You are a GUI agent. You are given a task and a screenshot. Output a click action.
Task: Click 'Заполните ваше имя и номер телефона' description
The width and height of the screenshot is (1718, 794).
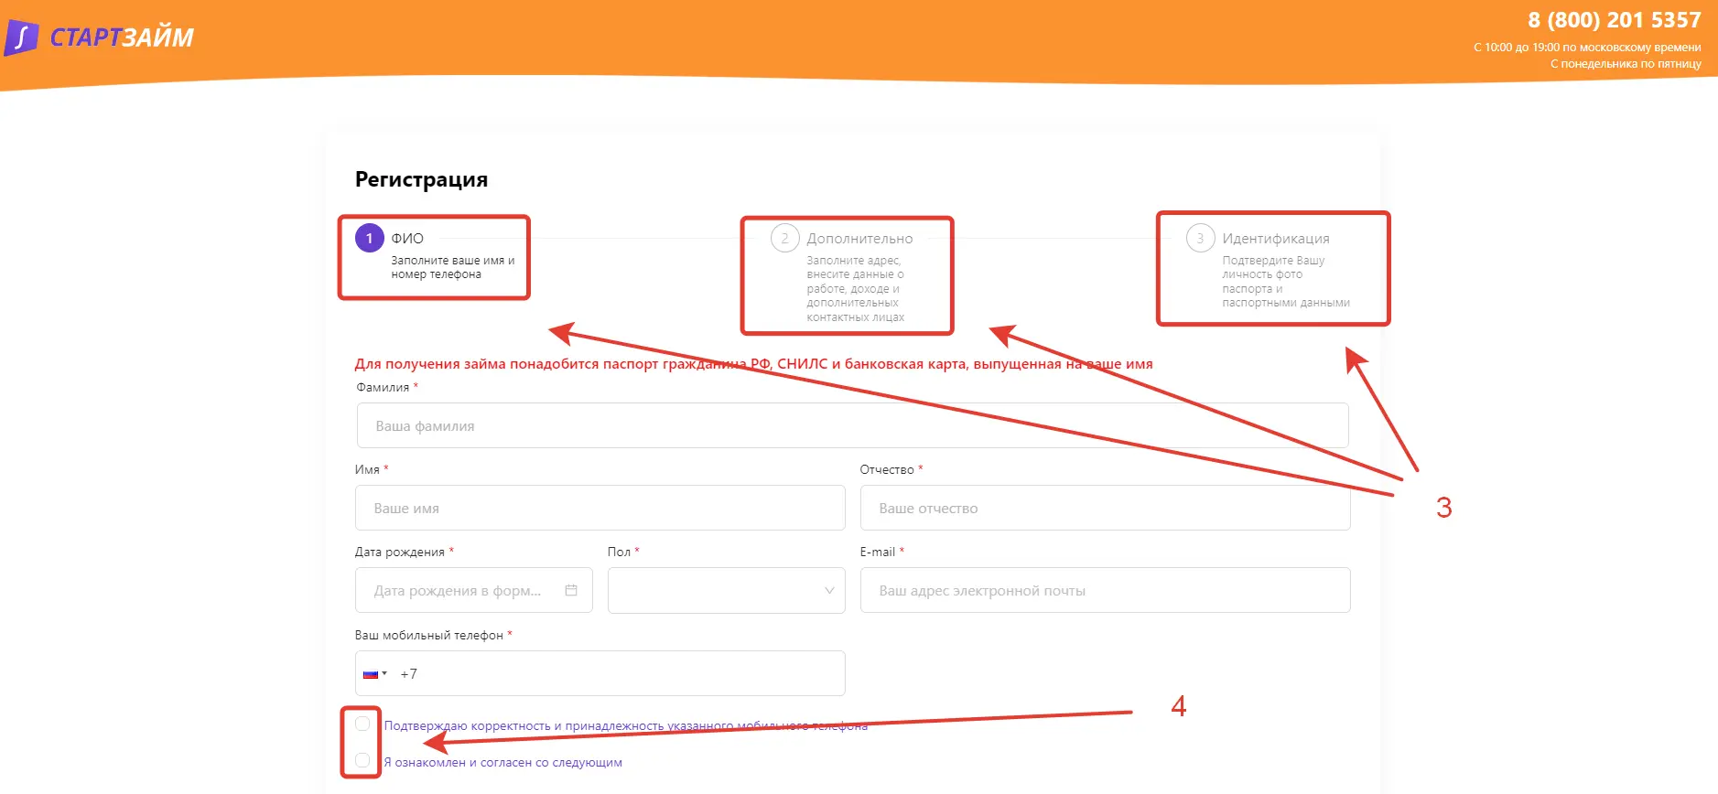453,267
